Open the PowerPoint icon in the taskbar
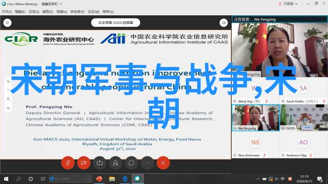The width and height of the screenshot is (328, 184). coord(99,179)
